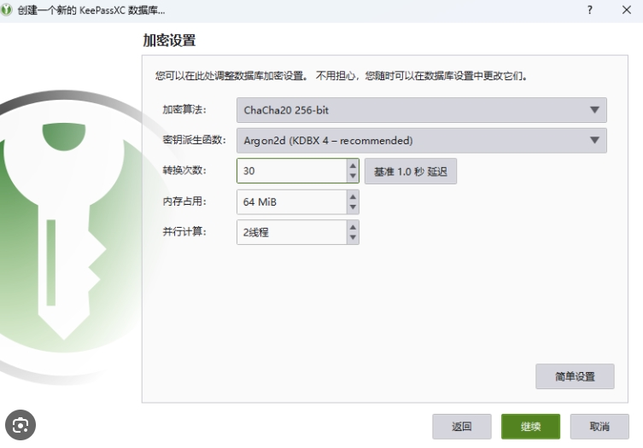This screenshot has height=448, width=643.
Task: Click the 加密设置 heading
Action: click(x=169, y=40)
